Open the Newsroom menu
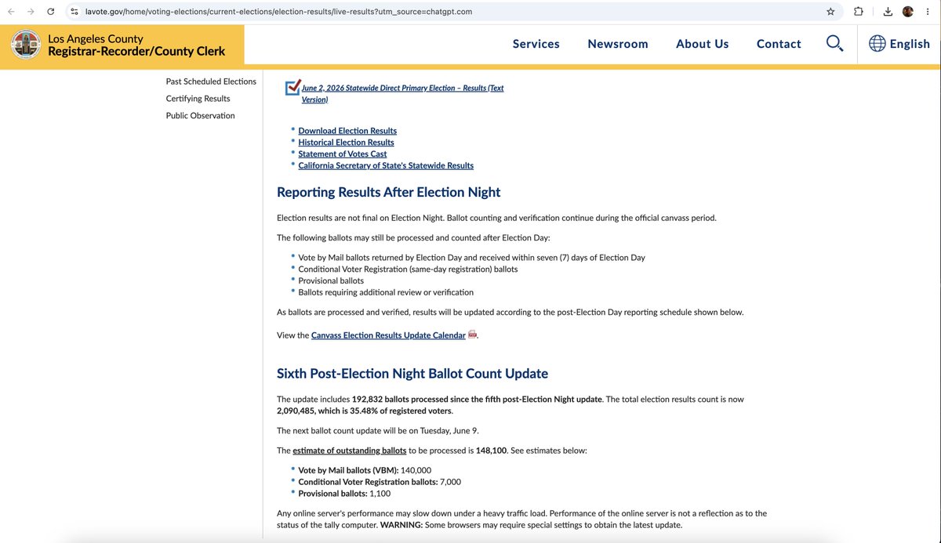 point(618,44)
